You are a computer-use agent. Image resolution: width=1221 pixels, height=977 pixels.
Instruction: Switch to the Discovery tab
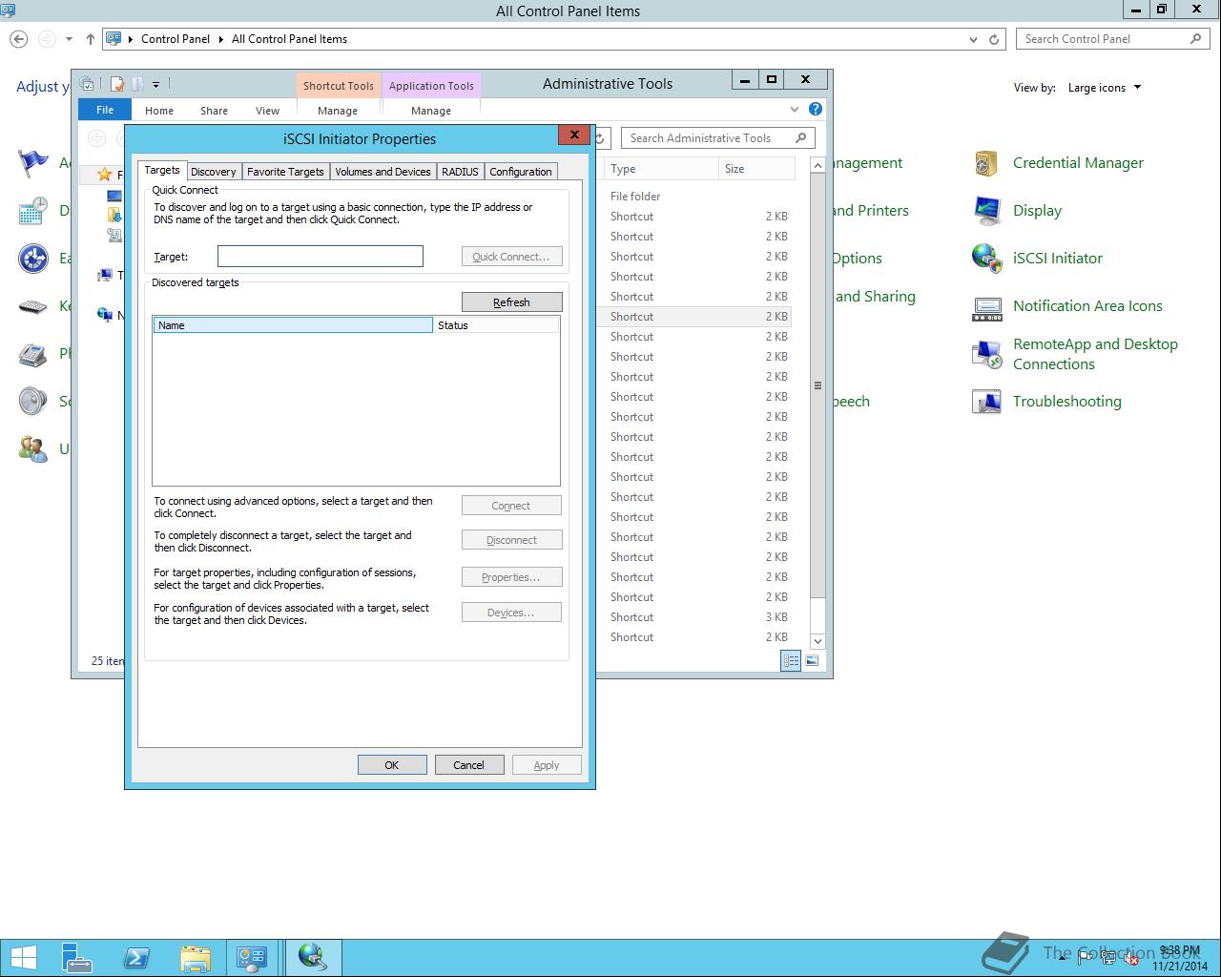point(213,172)
